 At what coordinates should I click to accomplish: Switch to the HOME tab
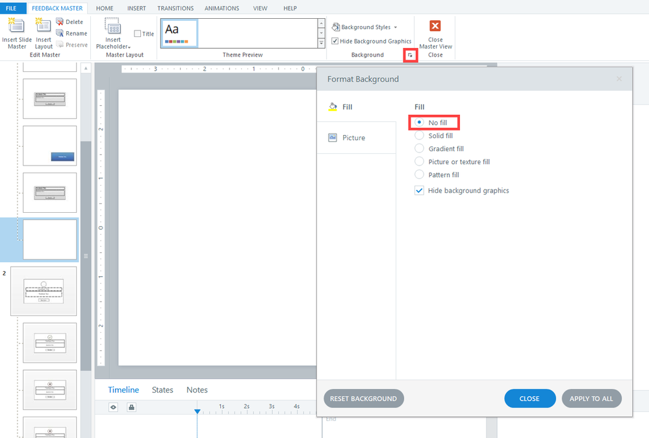point(105,8)
